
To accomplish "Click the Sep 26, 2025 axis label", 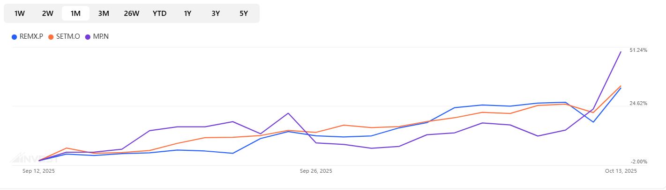I will [316, 171].
